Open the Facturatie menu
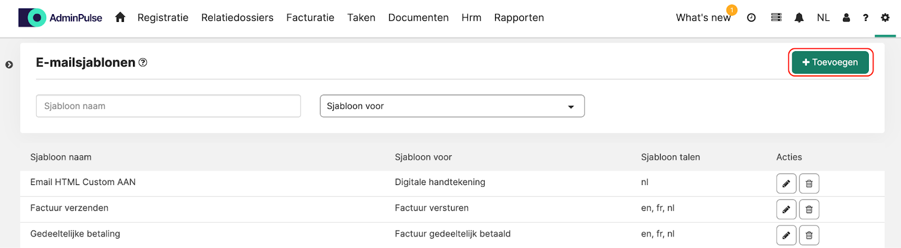The height and width of the screenshot is (248, 901). point(310,17)
